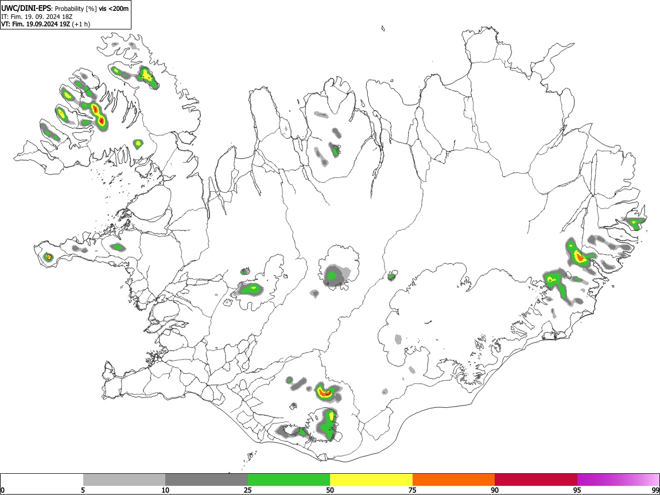The height and width of the screenshot is (495, 660).
Task: Click the '(+1 h)' forecast offset text
Action: coord(81,24)
